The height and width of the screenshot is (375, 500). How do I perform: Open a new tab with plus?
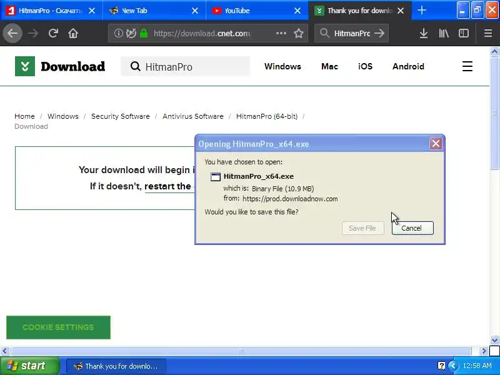(421, 11)
